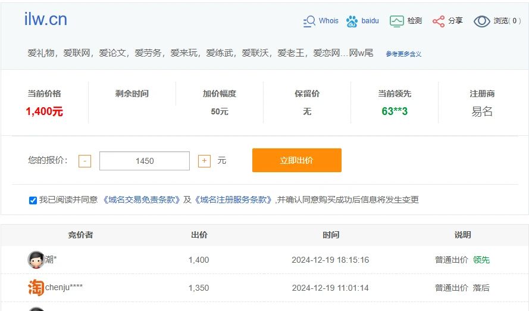The image size is (529, 311).
Task: Expand 参考更多含义 link
Action: coord(403,54)
